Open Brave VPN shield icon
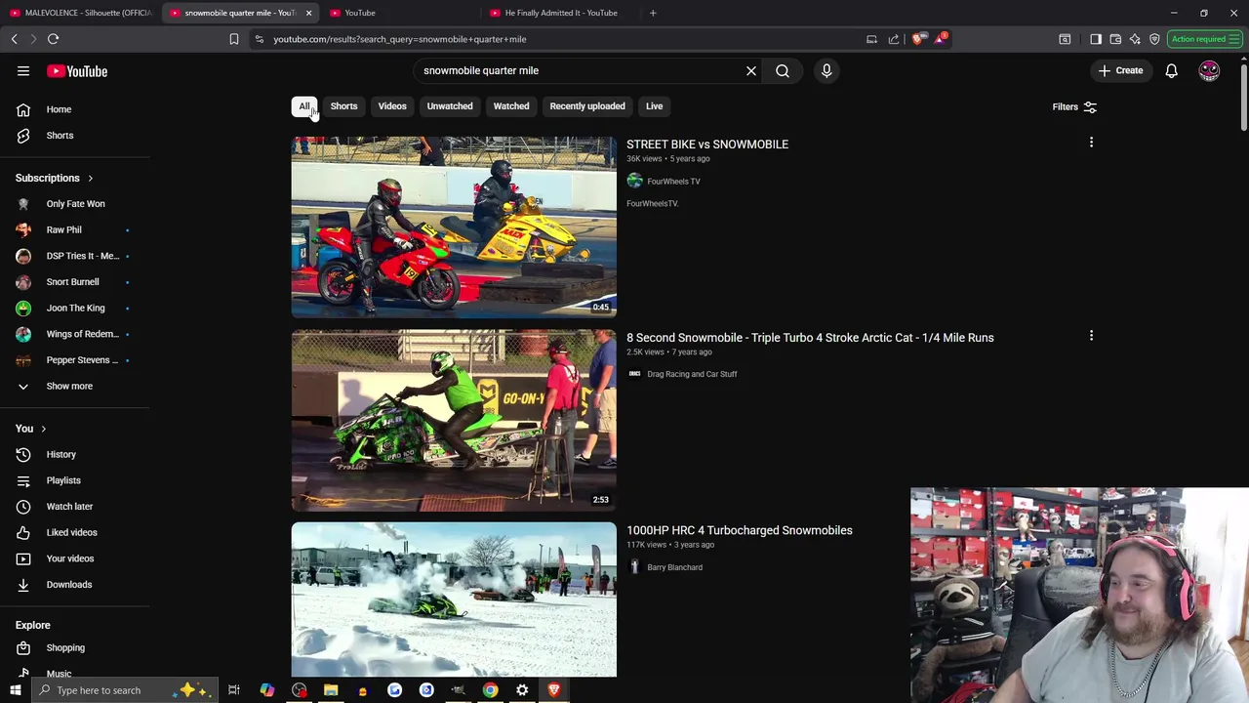This screenshot has height=703, width=1249. tap(1154, 39)
